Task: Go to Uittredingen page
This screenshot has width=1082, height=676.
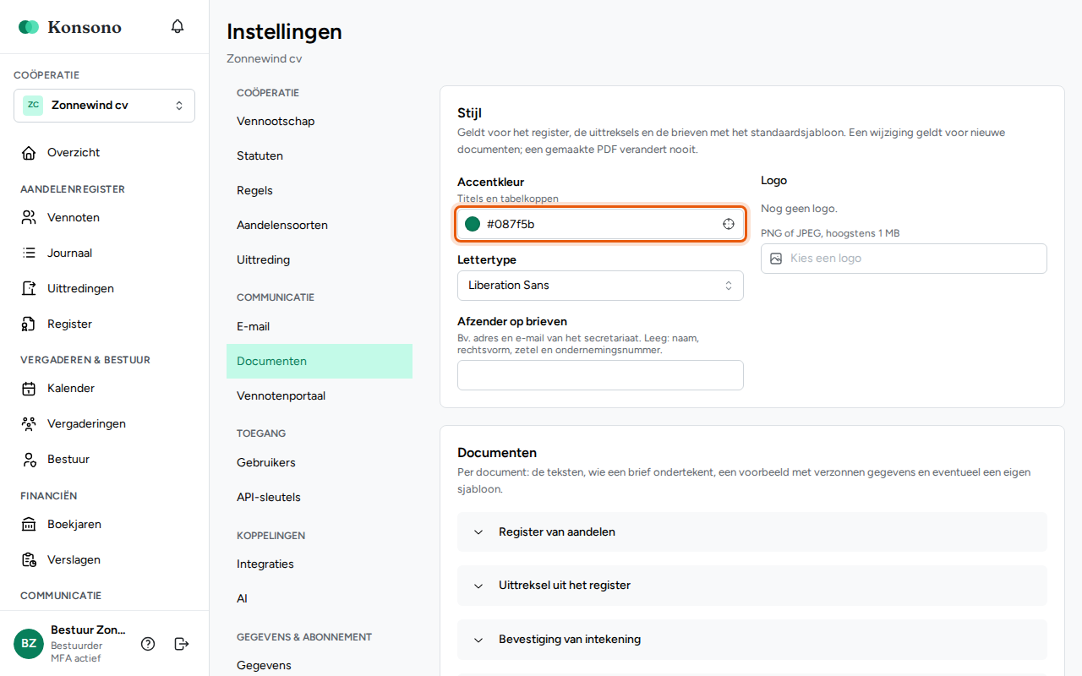Action: [x=104, y=289]
